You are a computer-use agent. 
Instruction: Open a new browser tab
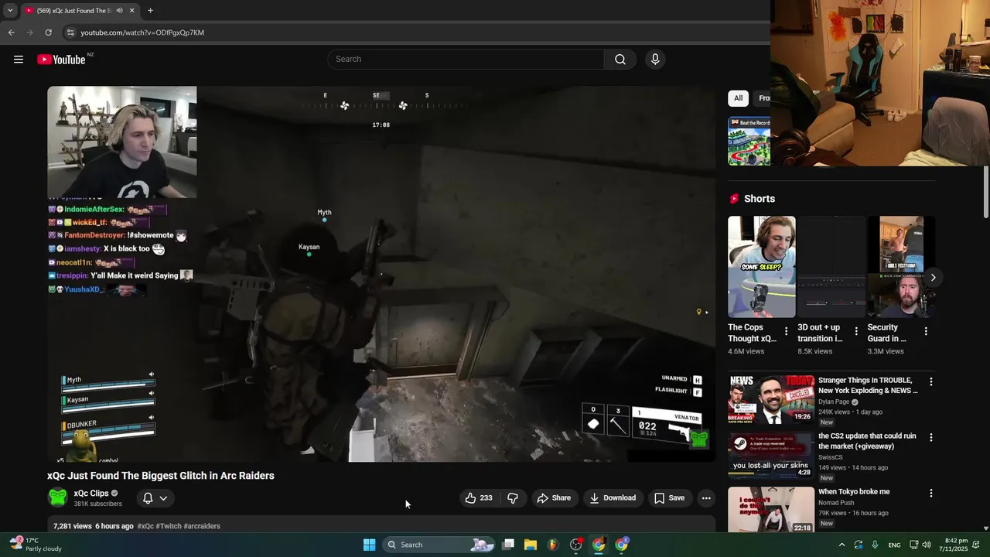[150, 11]
